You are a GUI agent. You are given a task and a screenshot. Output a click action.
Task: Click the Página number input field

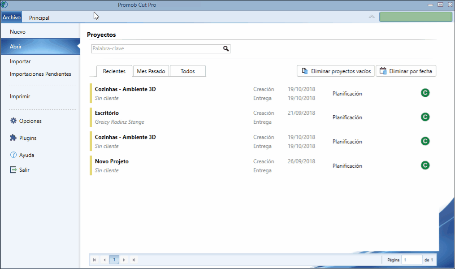point(412,260)
